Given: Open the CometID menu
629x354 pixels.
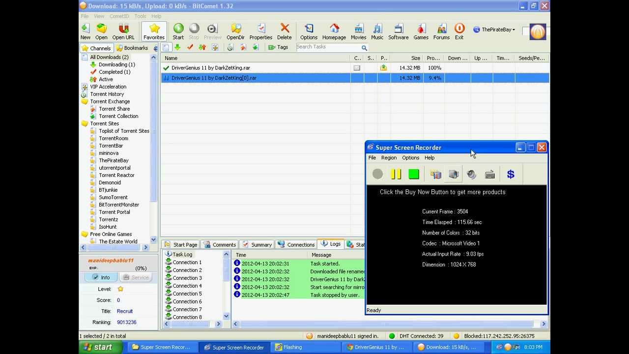Looking at the screenshot, I should click(x=119, y=16).
